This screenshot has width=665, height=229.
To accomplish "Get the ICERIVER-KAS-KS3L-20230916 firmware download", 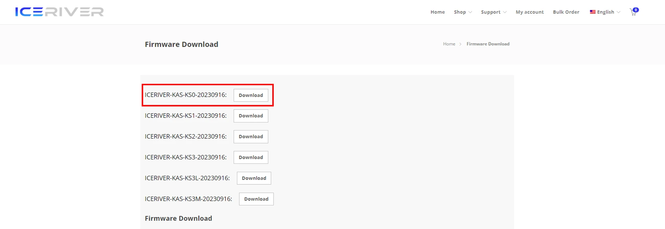I will click(x=254, y=178).
